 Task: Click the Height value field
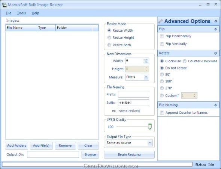[x=134, y=69]
